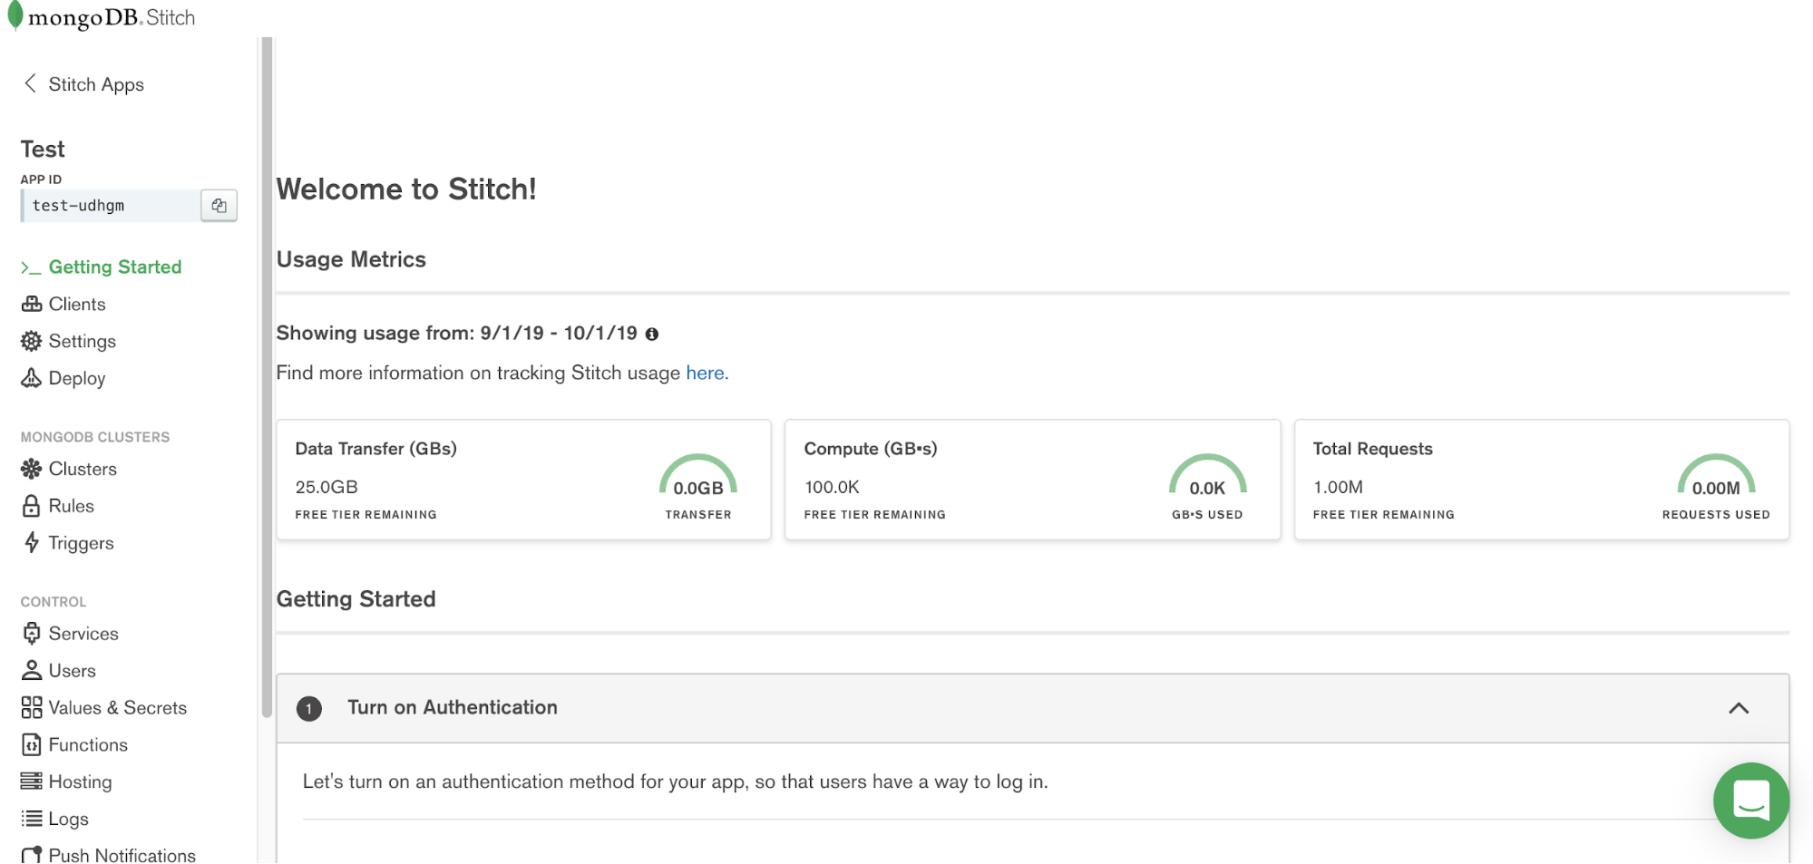
Task: Click the 25.0GB free tier value
Action: point(327,487)
